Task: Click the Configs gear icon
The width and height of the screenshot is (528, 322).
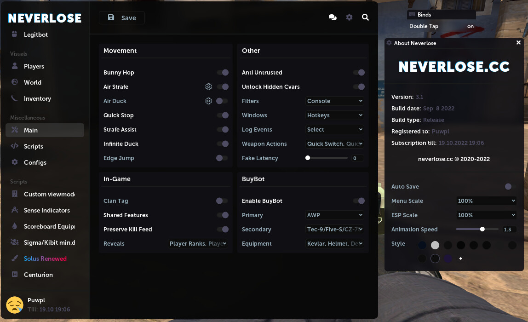Action: (x=14, y=162)
